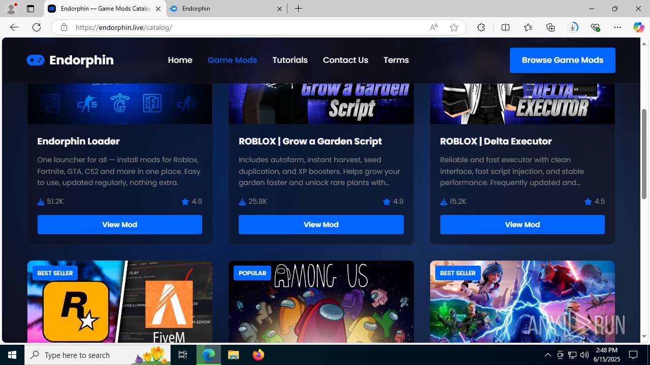Open Collections icon
This screenshot has width=650, height=365.
pos(550,27)
